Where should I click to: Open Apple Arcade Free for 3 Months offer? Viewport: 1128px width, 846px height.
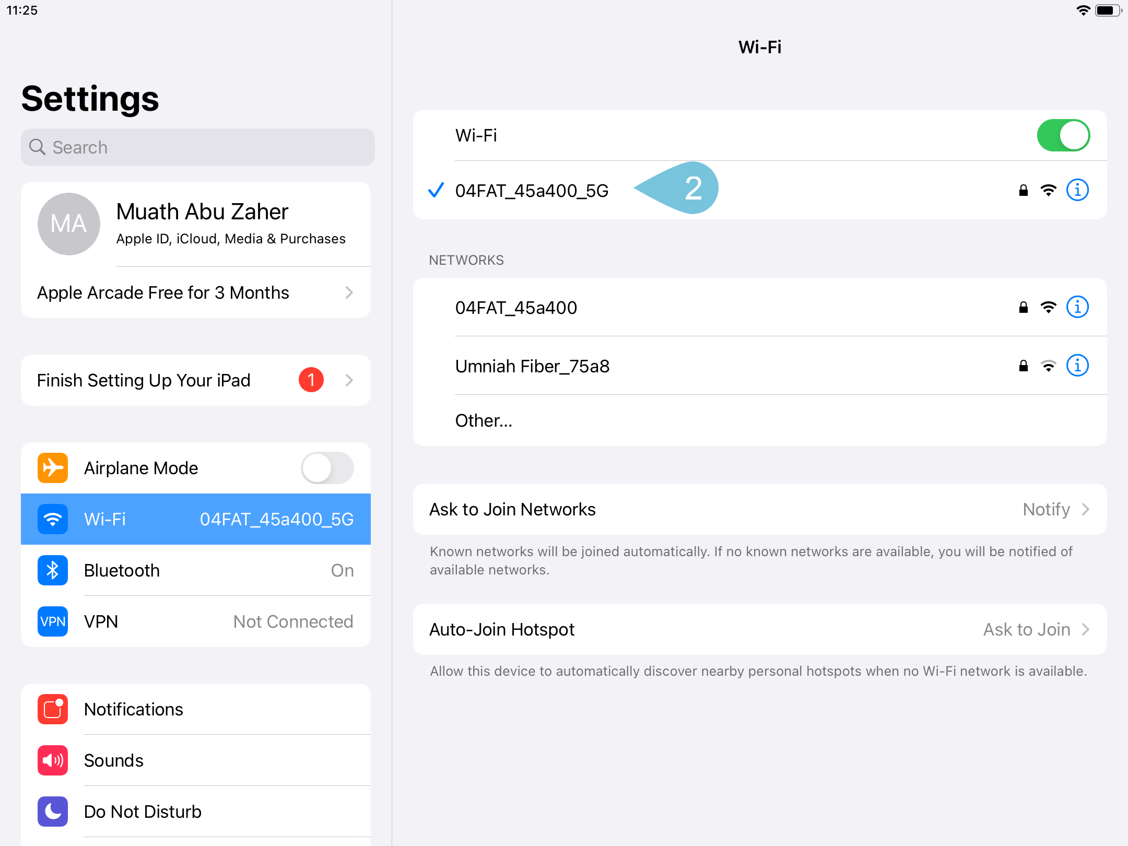[x=195, y=292]
